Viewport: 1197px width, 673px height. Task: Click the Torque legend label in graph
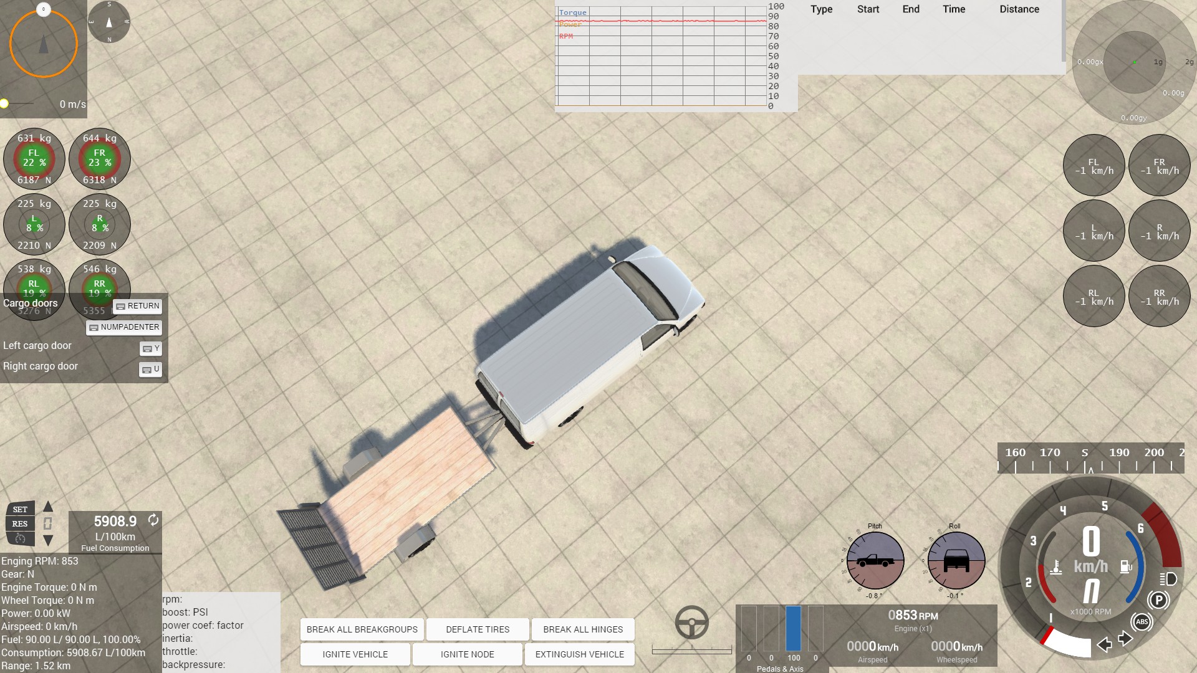coord(572,12)
